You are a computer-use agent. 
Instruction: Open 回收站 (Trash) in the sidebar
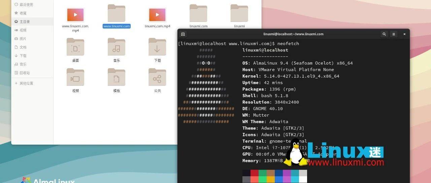[32, 73]
